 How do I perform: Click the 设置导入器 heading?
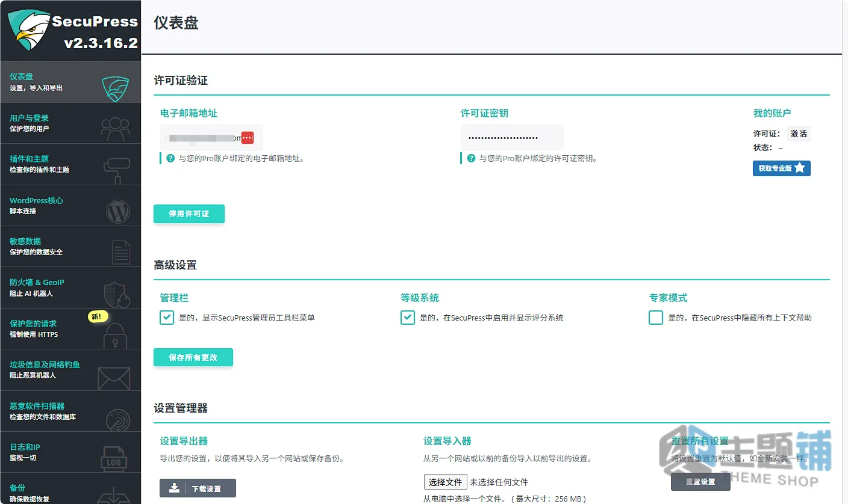[447, 441]
